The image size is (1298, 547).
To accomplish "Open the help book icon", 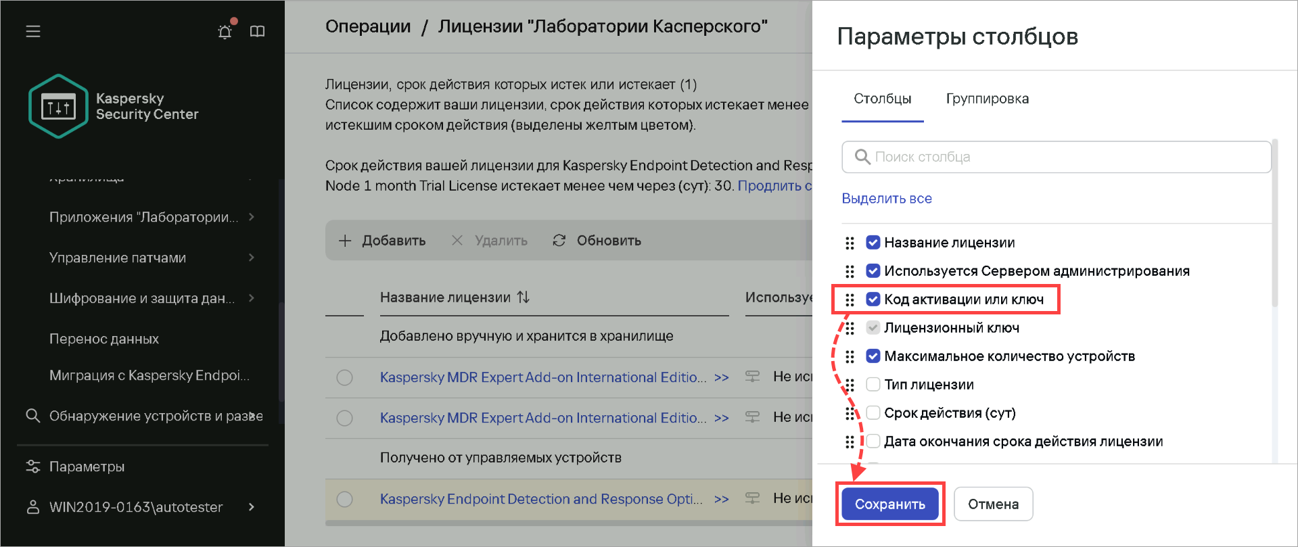I will [x=257, y=31].
